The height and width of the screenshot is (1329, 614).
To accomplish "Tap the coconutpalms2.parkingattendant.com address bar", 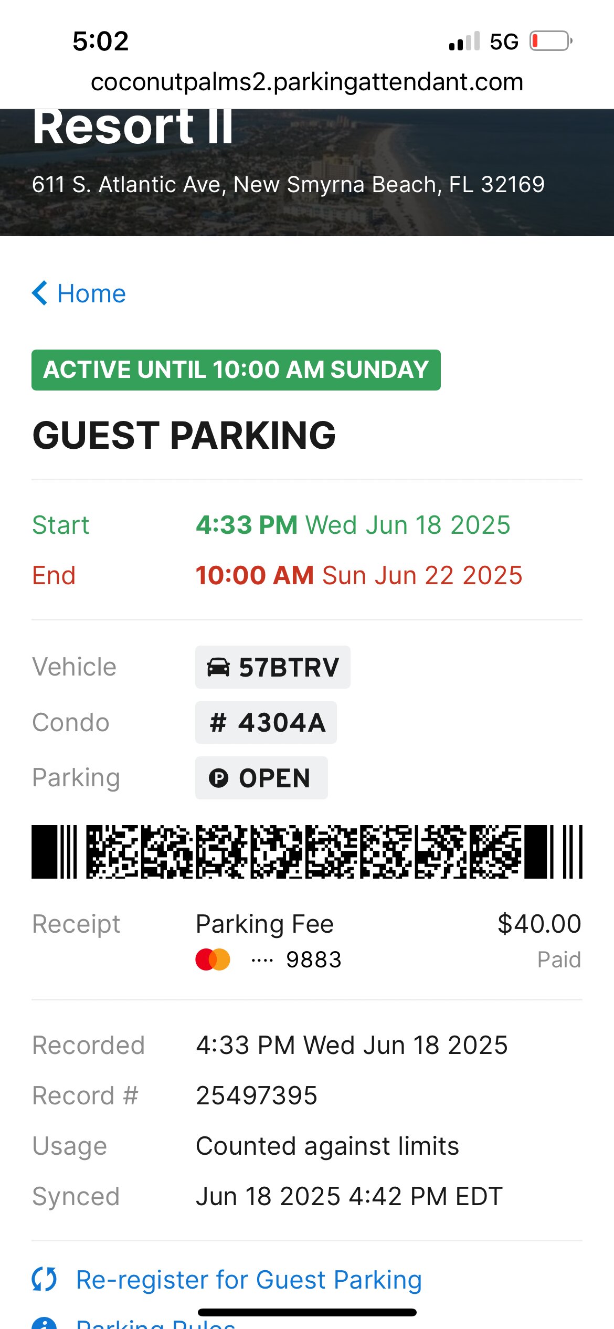I will 307,81.
